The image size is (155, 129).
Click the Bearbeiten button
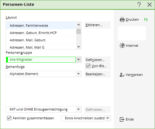[x=98, y=74]
